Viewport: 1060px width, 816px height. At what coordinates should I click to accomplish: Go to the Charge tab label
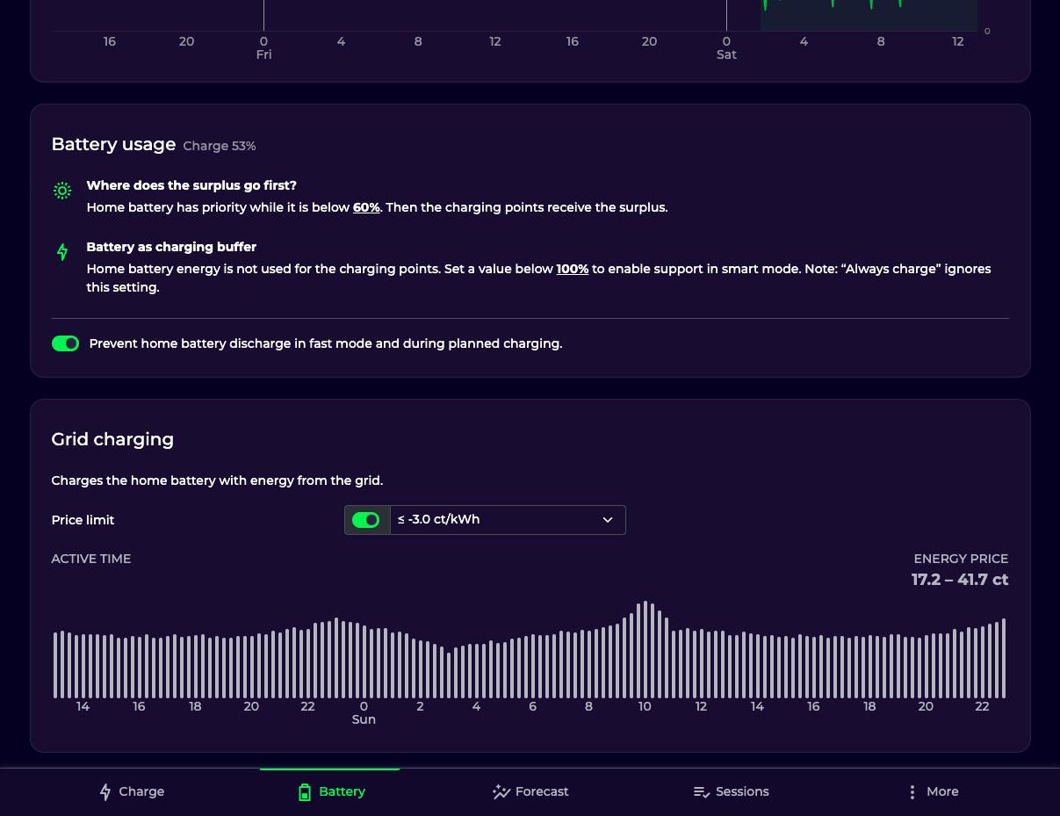(x=141, y=791)
